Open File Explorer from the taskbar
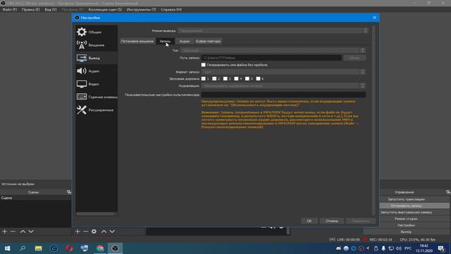Image resolution: width=451 pixels, height=254 pixels. coord(38,248)
